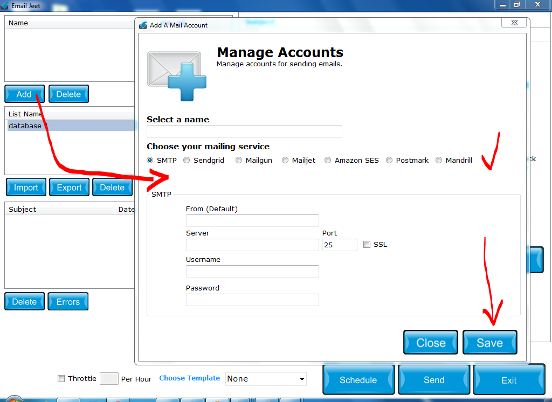Select the Mailjet mailing service

tap(285, 160)
